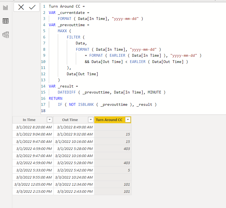The width and height of the screenshot is (226, 208).
Task: Click cell '3/3/2022 9:55:00 AM'
Action: pos(33,177)
